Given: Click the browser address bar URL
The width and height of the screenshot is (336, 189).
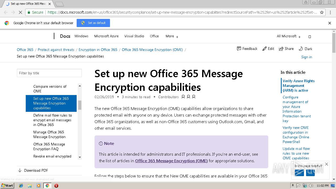Looking at the screenshot, I should coord(182,12).
